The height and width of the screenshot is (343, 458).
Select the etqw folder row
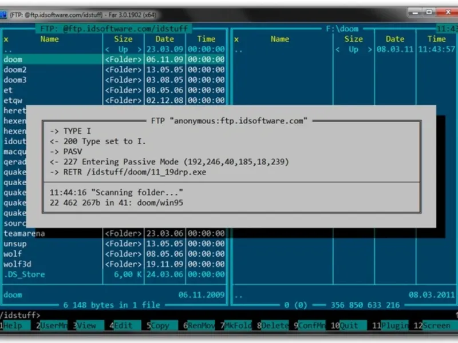point(114,101)
